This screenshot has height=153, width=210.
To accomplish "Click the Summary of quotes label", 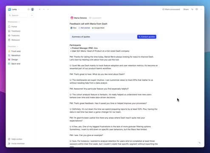I will [81, 37].
